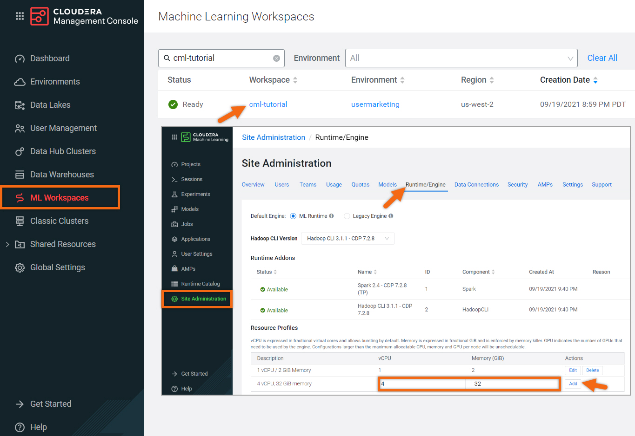Open the usermarketing environment link
The height and width of the screenshot is (436, 635).
click(375, 104)
